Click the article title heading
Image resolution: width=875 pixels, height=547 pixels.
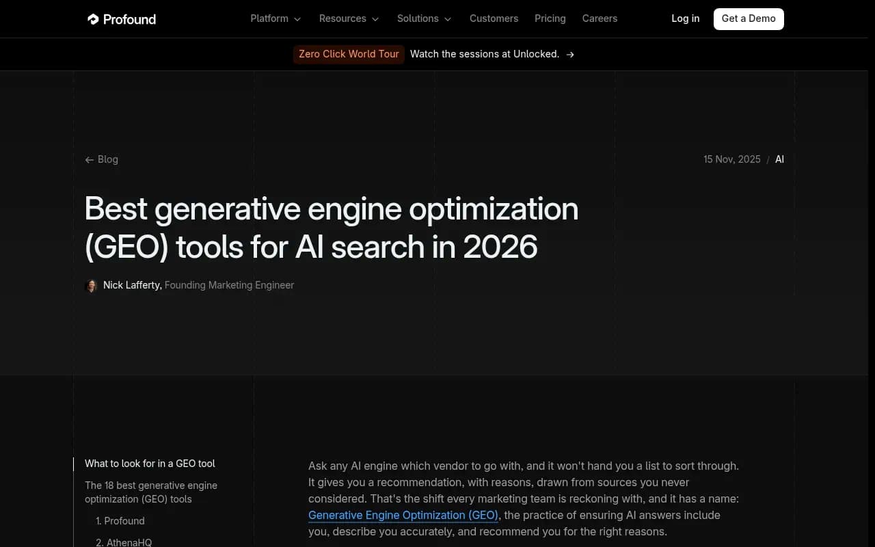point(332,228)
